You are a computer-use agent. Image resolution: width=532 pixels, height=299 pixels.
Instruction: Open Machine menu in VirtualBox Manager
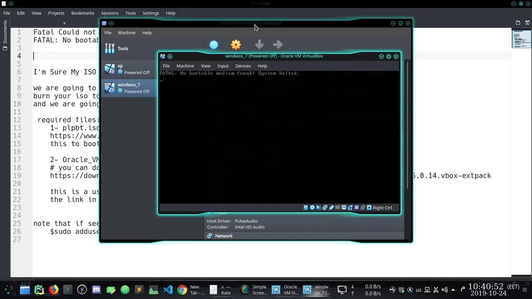(x=126, y=32)
